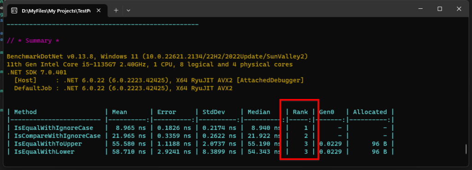
Task: Click the terminal scrollbar thumb
Action: pos(466,149)
